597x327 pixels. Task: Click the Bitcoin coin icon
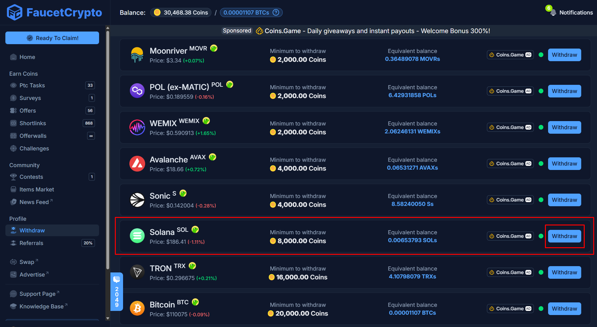(137, 308)
